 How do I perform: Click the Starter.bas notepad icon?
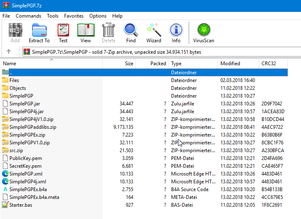click(5, 205)
